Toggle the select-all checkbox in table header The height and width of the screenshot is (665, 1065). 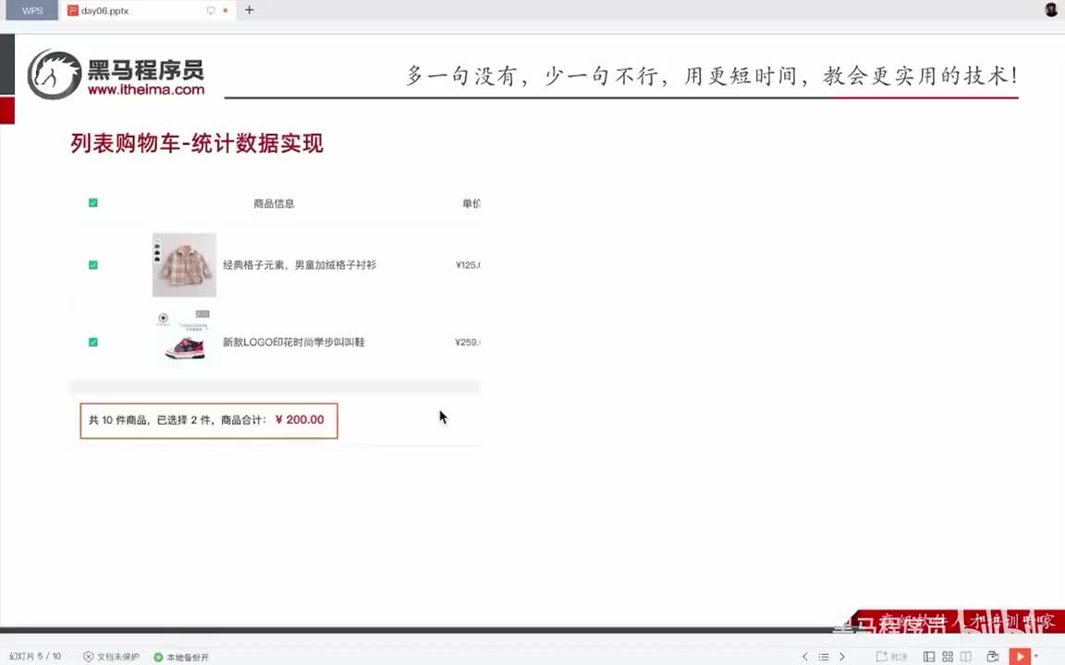(x=93, y=203)
